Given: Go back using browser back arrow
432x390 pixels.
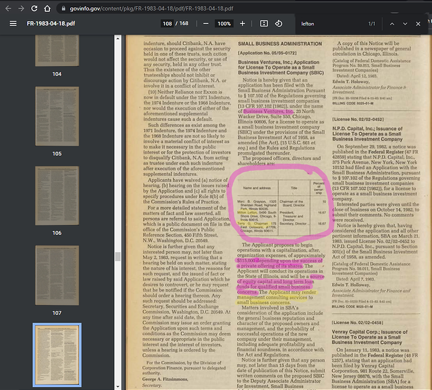Looking at the screenshot, I should pos(8,9).
